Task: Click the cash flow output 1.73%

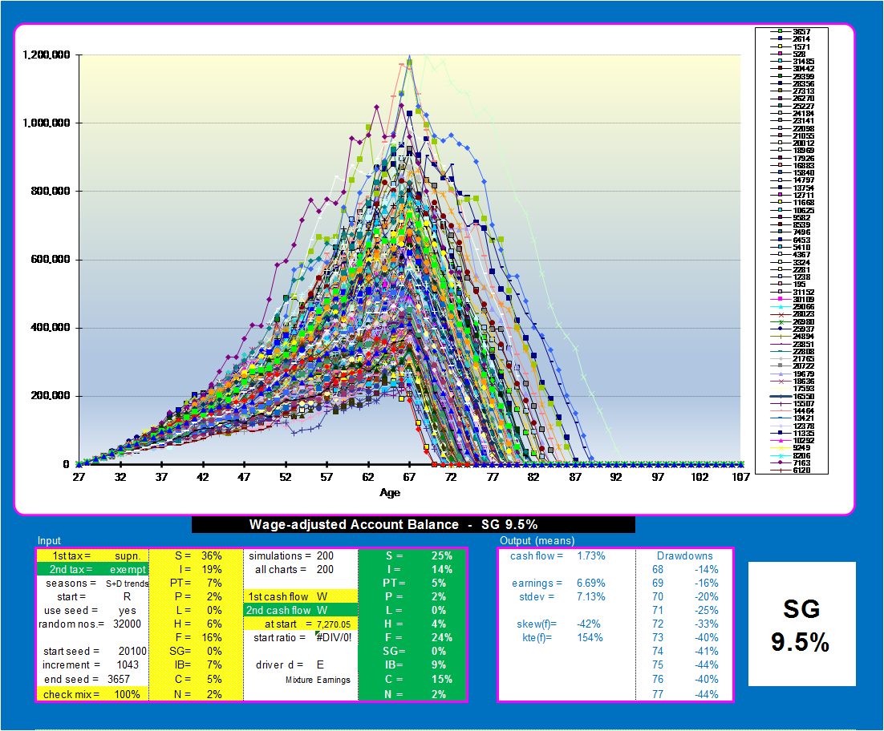Action: [x=591, y=555]
